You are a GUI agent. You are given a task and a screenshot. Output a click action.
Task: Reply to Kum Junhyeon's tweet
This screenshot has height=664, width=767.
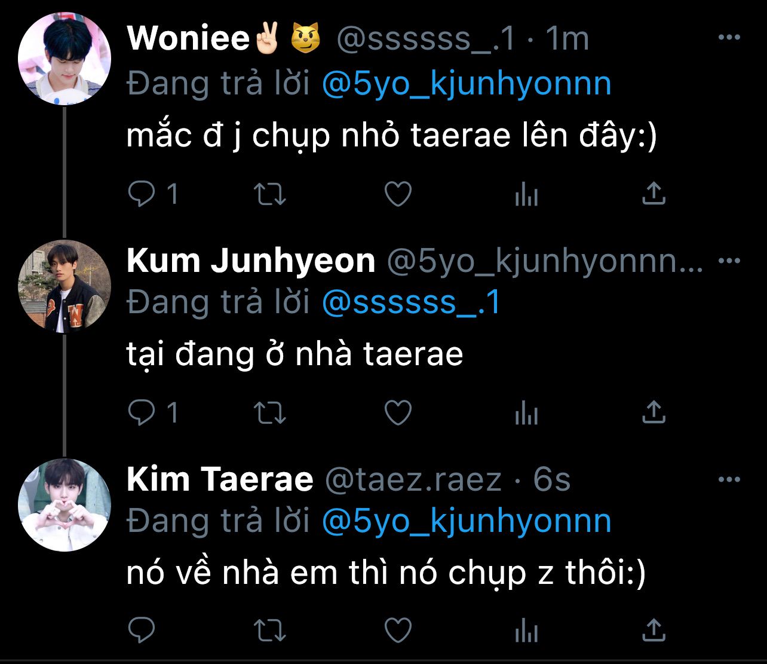point(142,412)
